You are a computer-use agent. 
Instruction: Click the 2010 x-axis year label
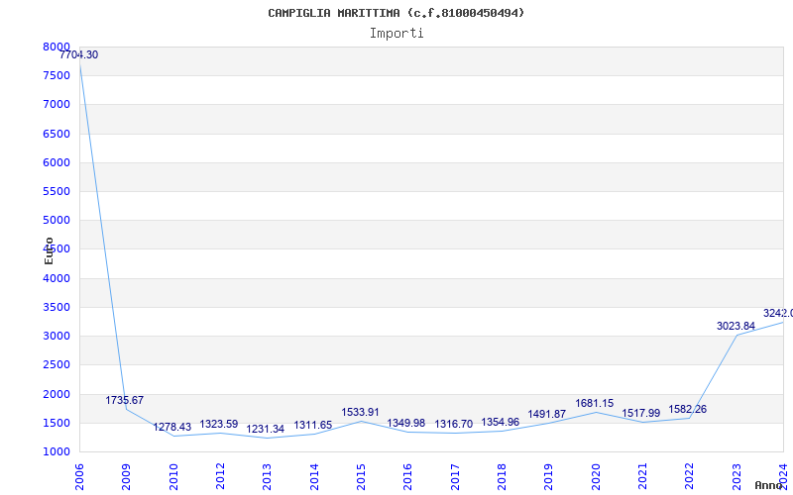pyautogui.click(x=173, y=477)
